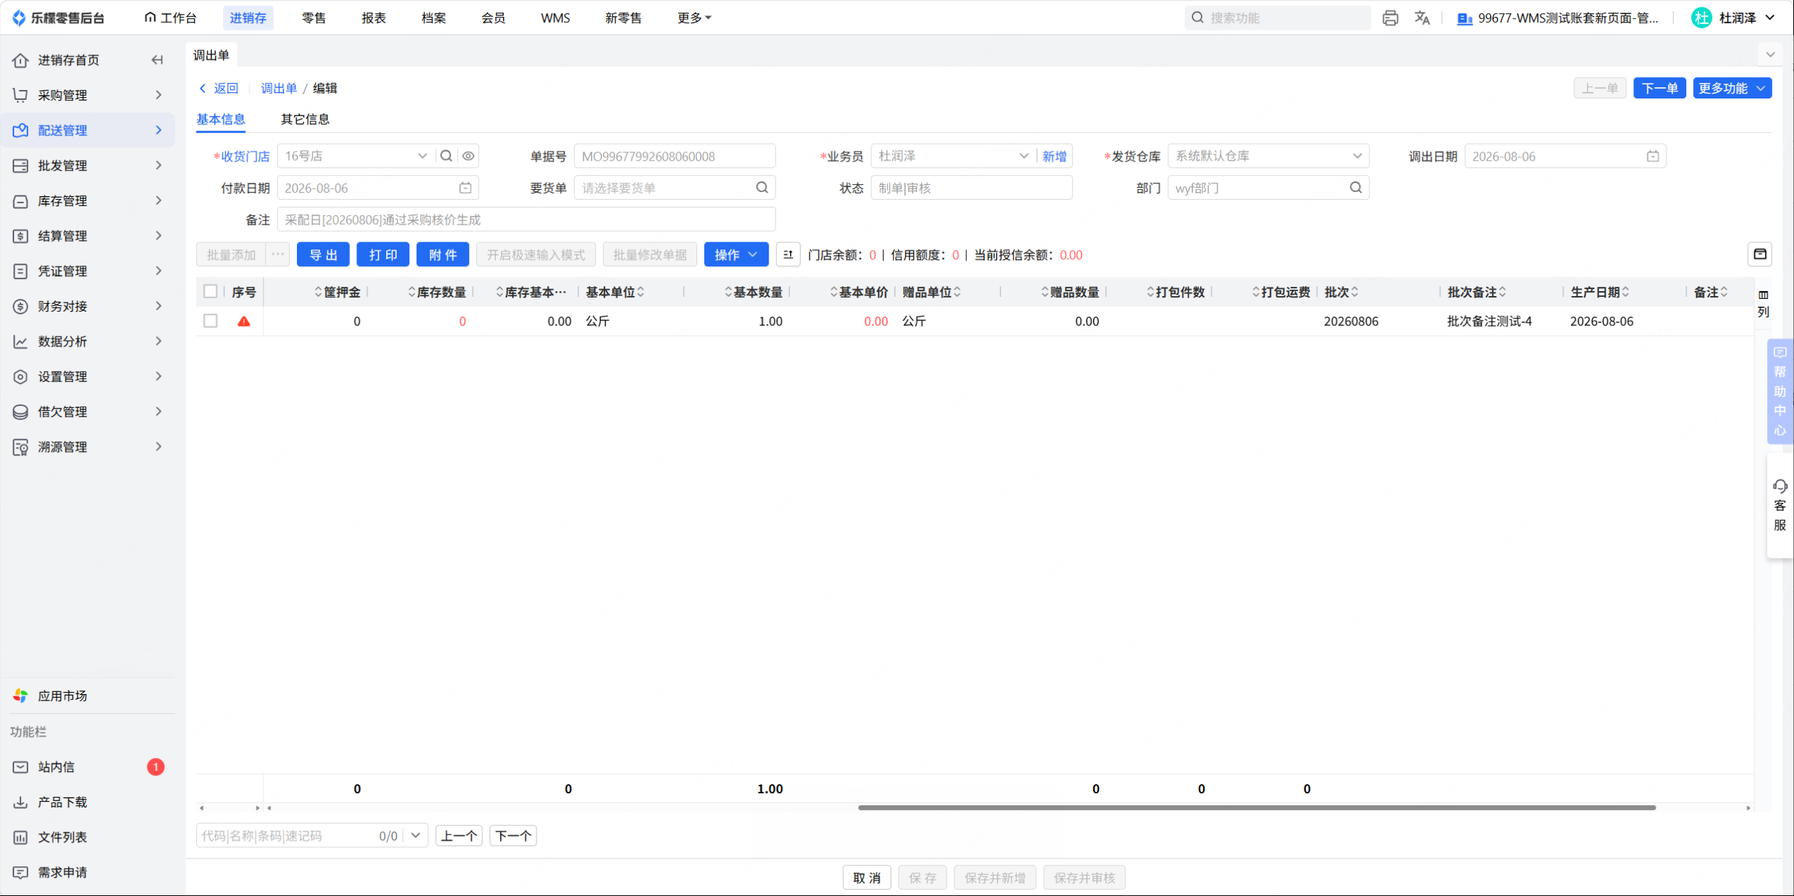Expand 库存管理 in the sidebar
Viewport: 1794px width, 896px height.
pos(88,201)
